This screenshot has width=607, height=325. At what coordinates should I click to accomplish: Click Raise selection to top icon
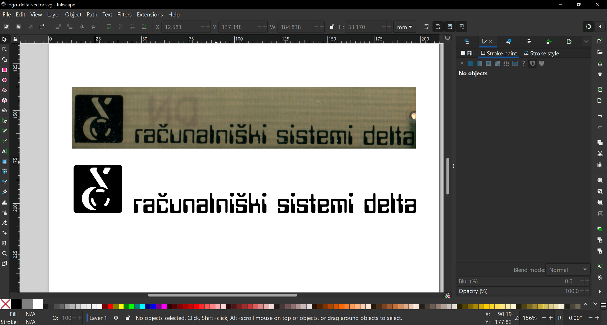click(x=109, y=27)
